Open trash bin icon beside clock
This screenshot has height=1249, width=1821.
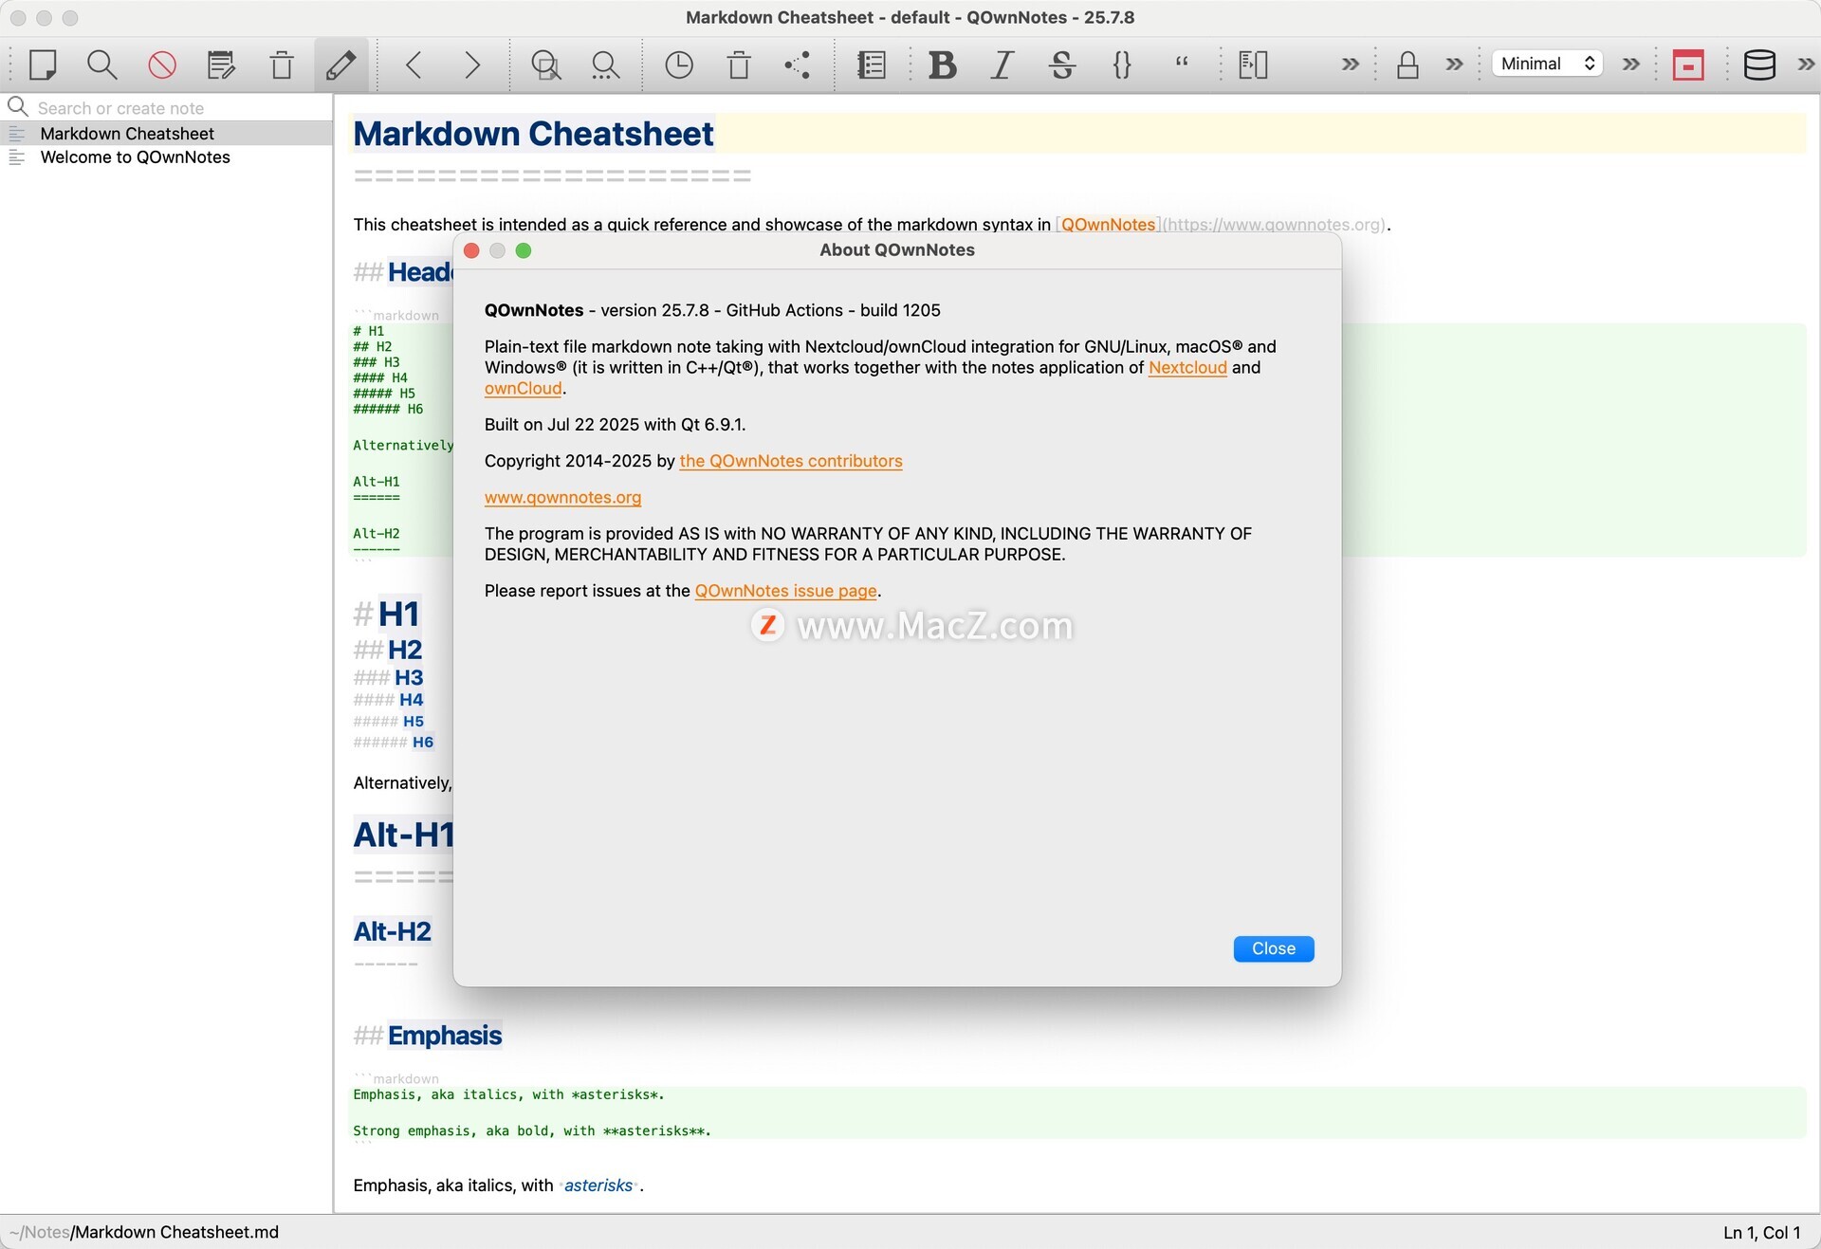[x=739, y=64]
